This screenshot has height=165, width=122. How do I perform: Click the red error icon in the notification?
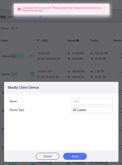19,9
